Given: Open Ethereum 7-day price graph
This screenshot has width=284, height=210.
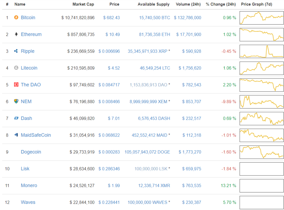Looking at the screenshot, I should 262,34.
